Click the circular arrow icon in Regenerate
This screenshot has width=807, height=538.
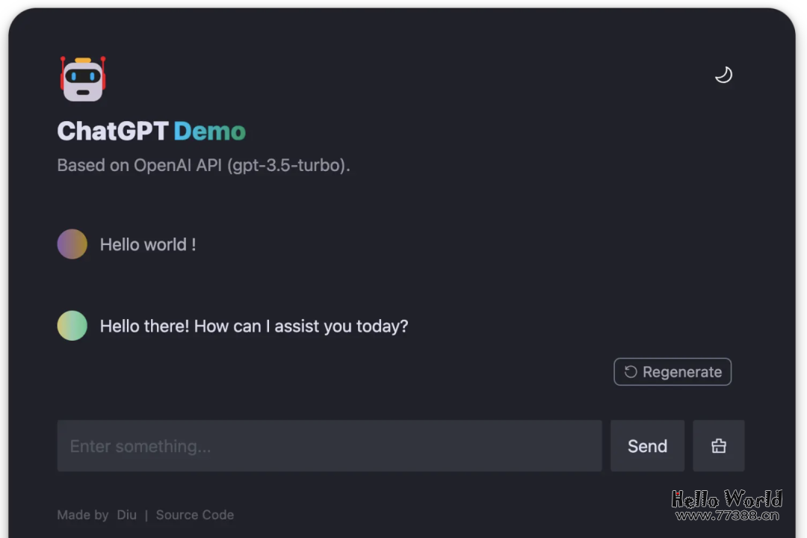(631, 372)
